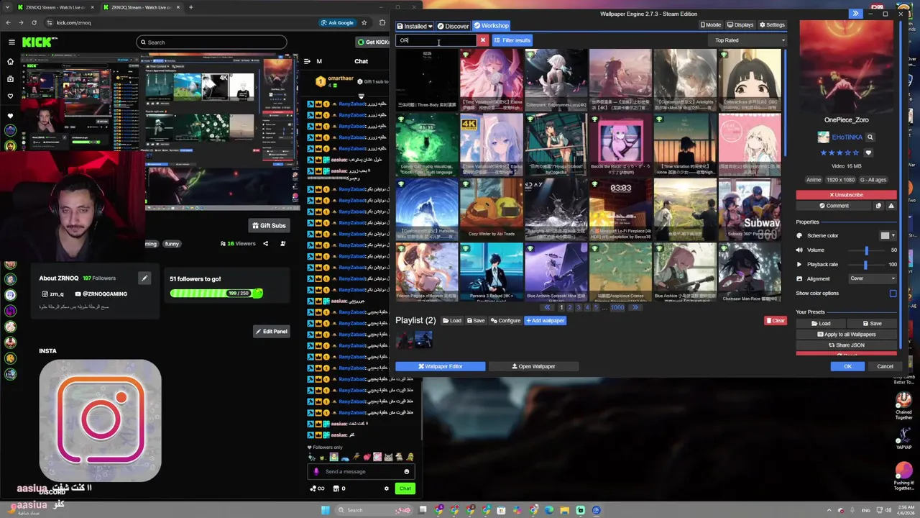
Task: Edit the About ZRNOQ panel with the pencil icon
Action: [x=144, y=278]
